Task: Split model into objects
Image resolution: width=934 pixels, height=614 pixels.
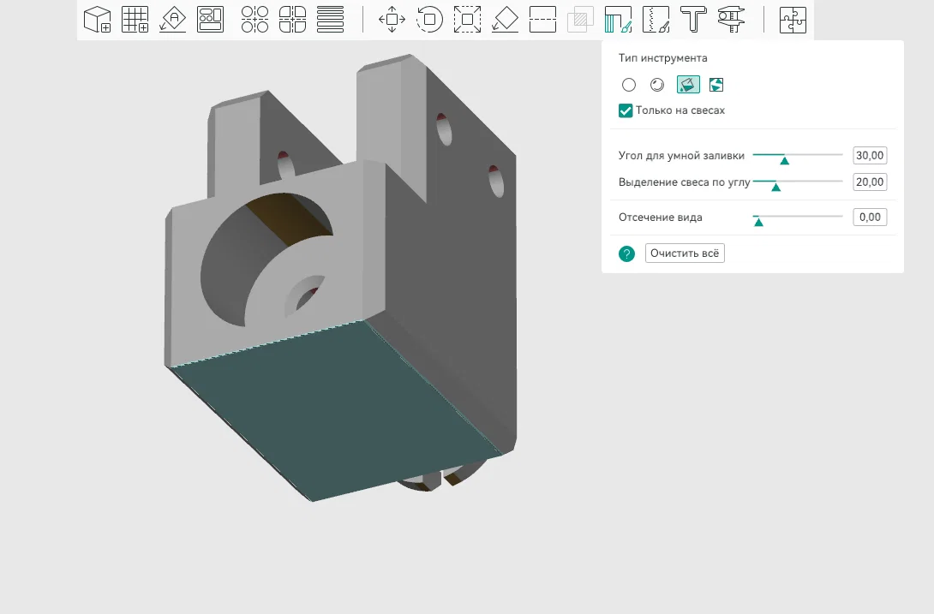Action: [255, 20]
